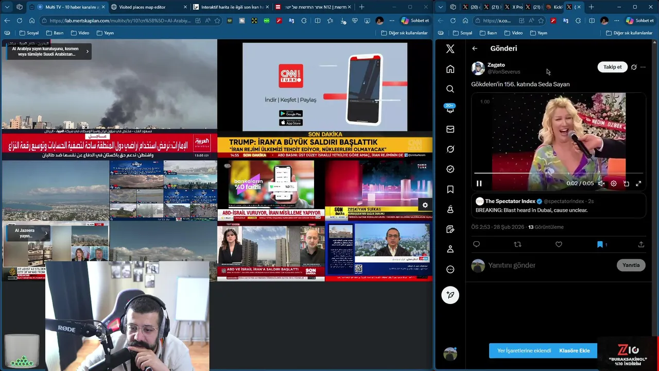659x371 pixels.
Task: Open the Grok explain icon next to Takip et
Action: tap(634, 67)
